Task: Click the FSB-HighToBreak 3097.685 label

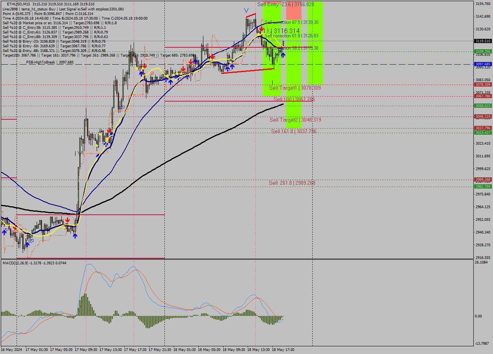Action: click(x=50, y=62)
